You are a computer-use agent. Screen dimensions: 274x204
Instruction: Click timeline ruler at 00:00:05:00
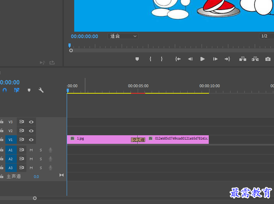tap(138, 86)
